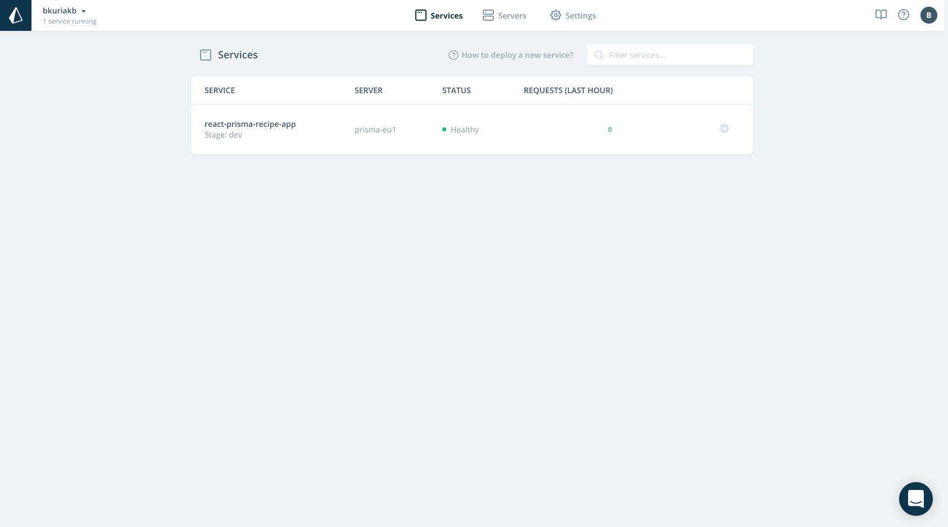This screenshot has height=527, width=948.
Task: Open the avatar B account menu
Action: (928, 15)
